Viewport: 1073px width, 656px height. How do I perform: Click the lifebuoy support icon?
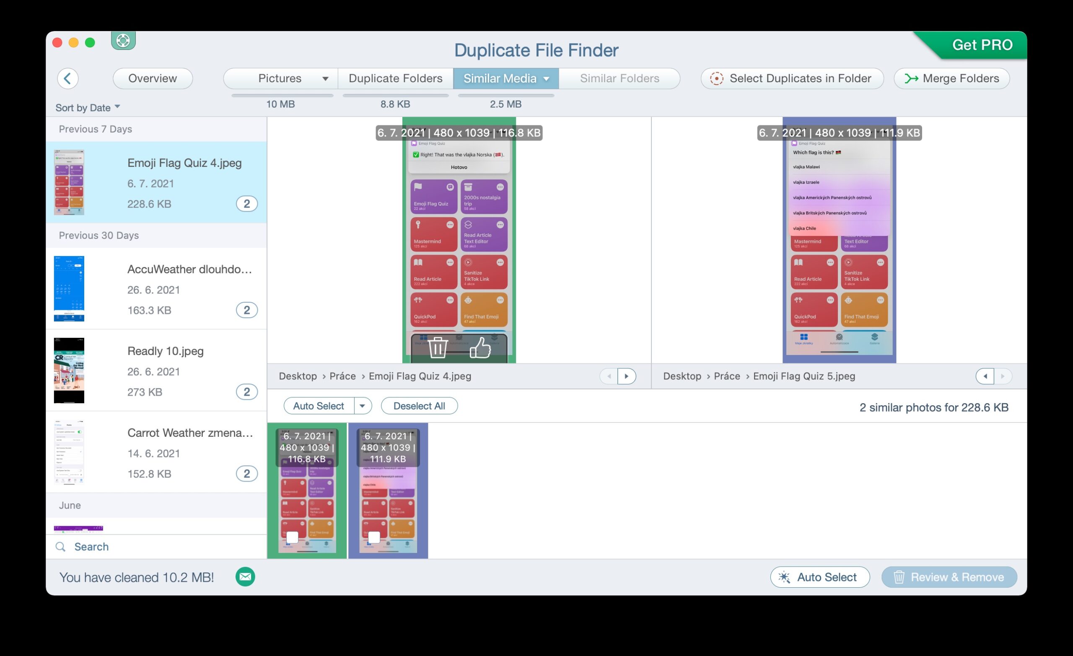[x=123, y=41]
